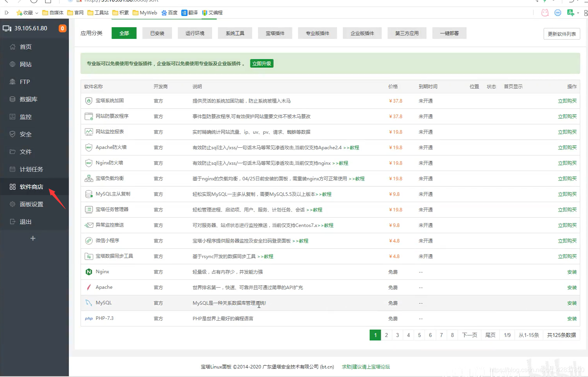Click the plus icon below 退出
The image size is (588, 377).
tap(33, 238)
